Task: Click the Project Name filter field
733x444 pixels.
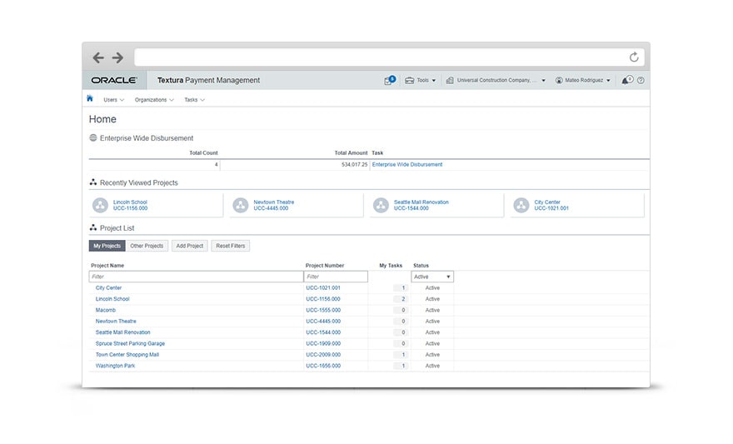Action: [196, 277]
